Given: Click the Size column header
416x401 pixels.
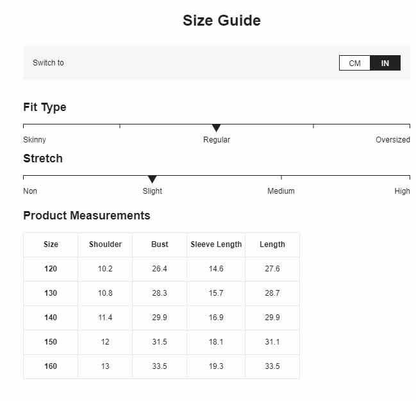Looking at the screenshot, I should pyautogui.click(x=51, y=244).
